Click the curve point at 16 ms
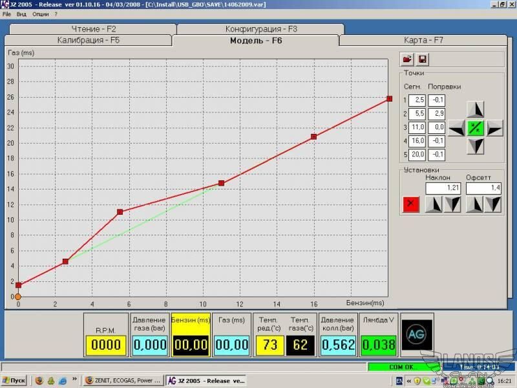This screenshot has width=517, height=388. click(313, 136)
